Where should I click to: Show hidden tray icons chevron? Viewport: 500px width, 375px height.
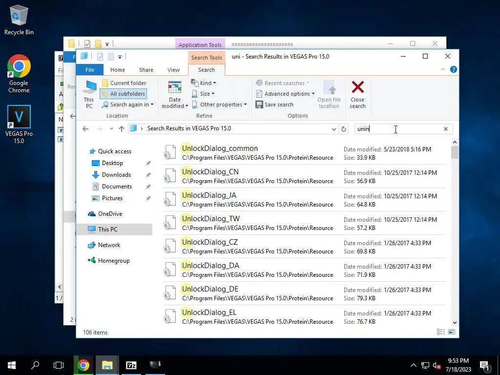pyautogui.click(x=414, y=365)
